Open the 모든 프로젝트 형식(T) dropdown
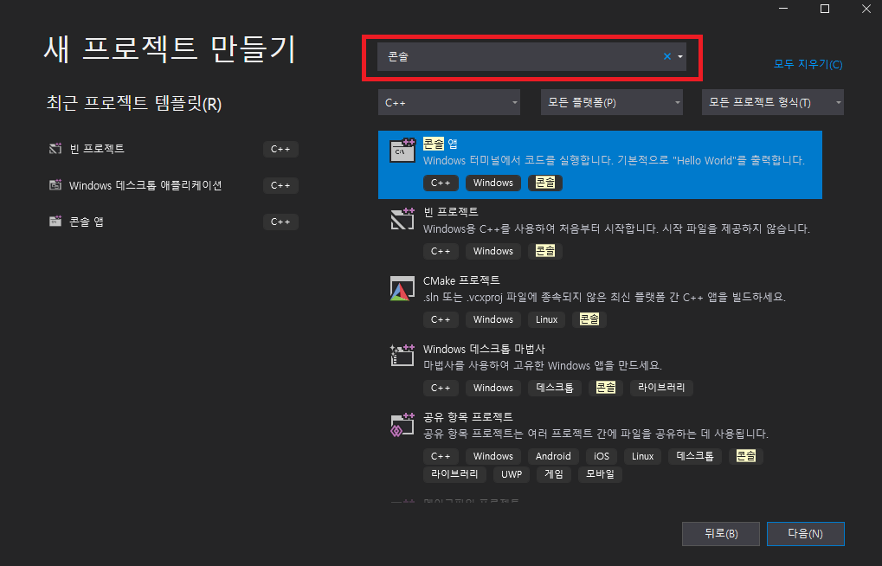The image size is (882, 566). [x=772, y=102]
